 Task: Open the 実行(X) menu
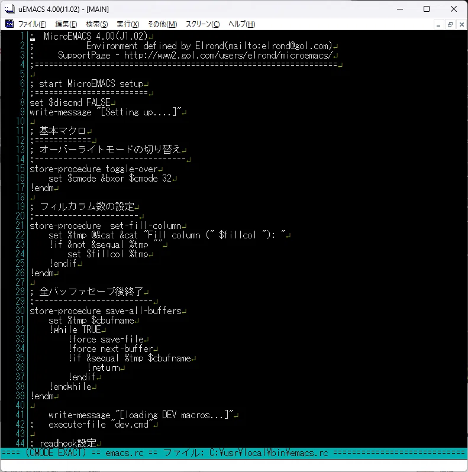pos(128,24)
